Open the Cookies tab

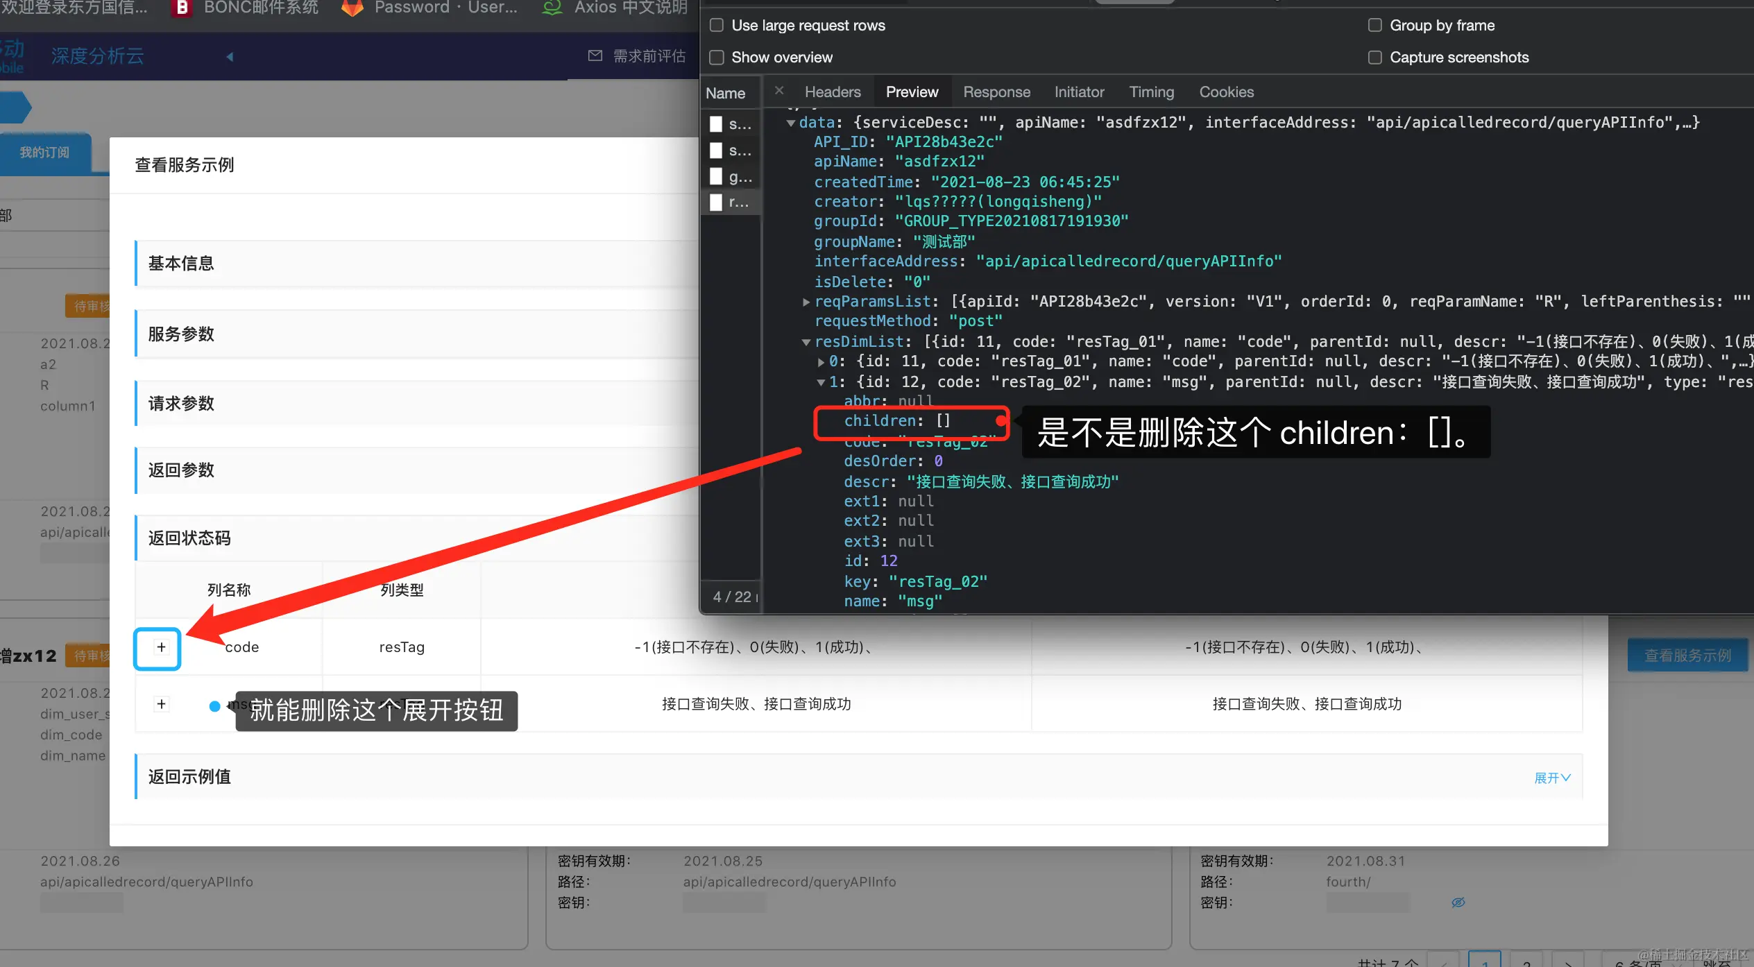pos(1226,92)
